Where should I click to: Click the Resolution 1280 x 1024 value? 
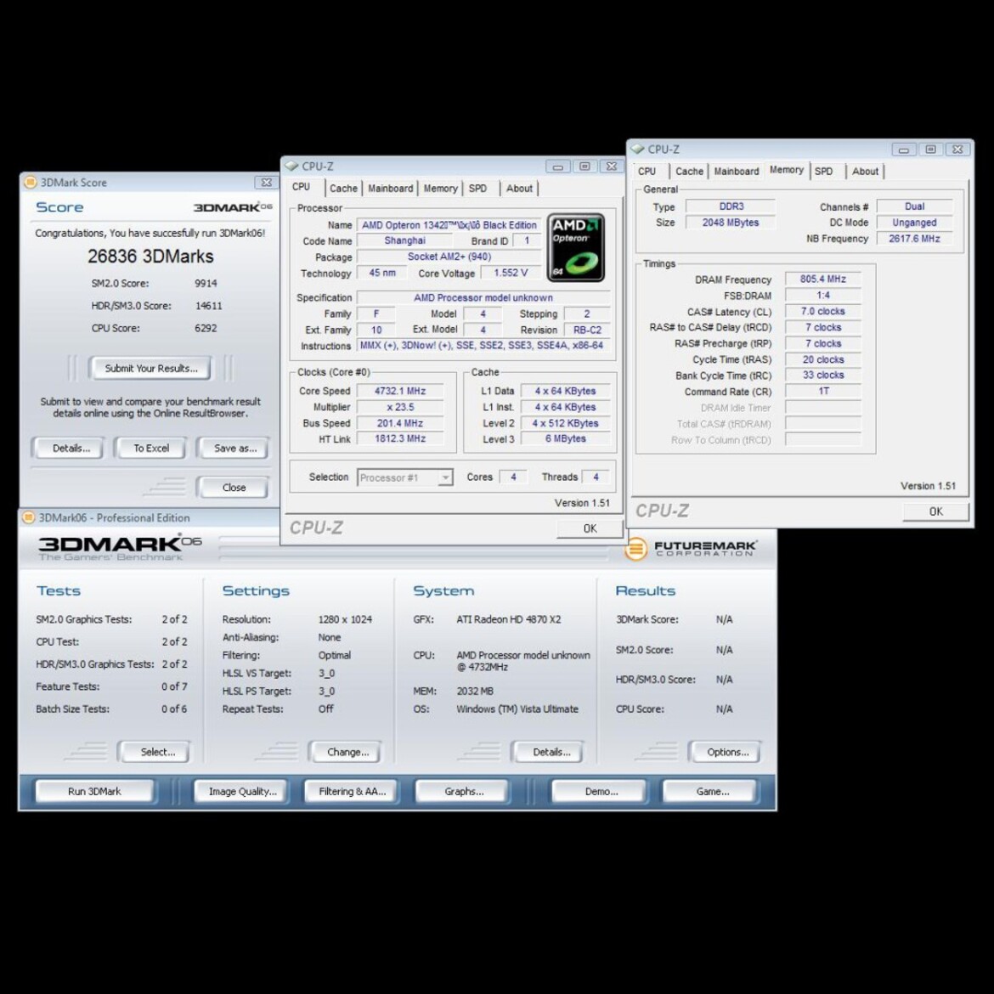[x=345, y=619]
